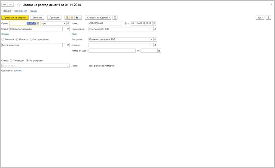Click the Комментарий input field

pyautogui.click(x=34, y=66)
